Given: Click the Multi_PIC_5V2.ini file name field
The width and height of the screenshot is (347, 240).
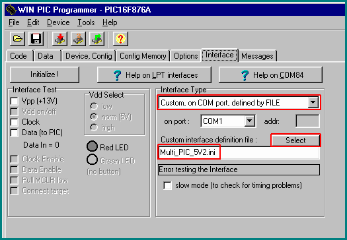Looking at the screenshot, I should tap(239, 152).
